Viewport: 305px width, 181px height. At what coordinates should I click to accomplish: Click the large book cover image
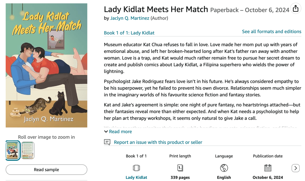tap(47, 65)
